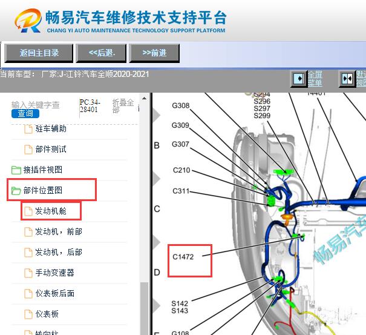The image size is (366, 335).
Task: Click the 发动机，后部 page icon
Action: point(28,252)
